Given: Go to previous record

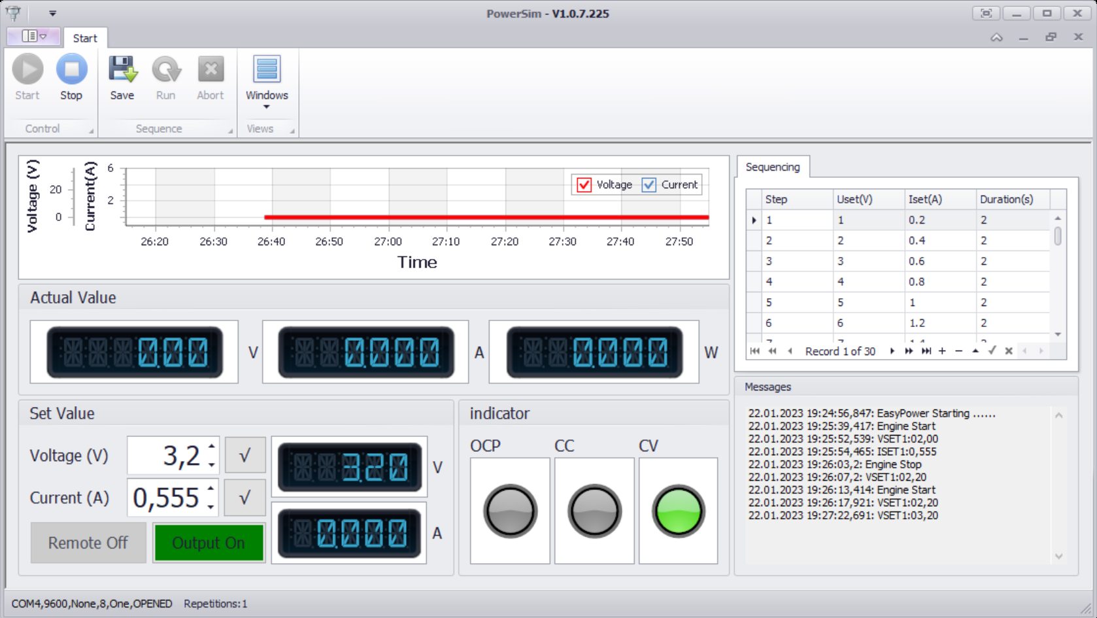Looking at the screenshot, I should pyautogui.click(x=790, y=351).
